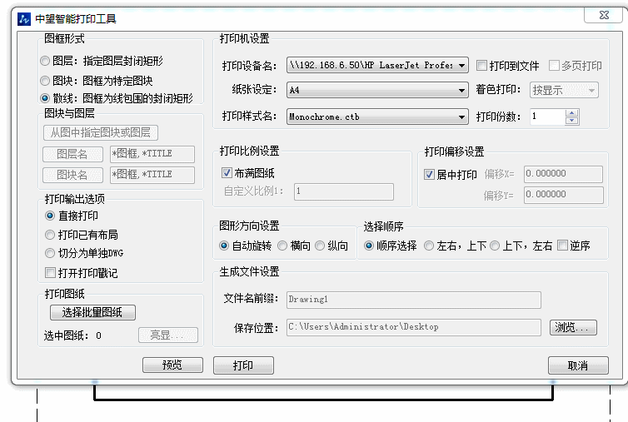The height and width of the screenshot is (422, 628).
Task: Click the 浏览... browse button
Action: (573, 327)
